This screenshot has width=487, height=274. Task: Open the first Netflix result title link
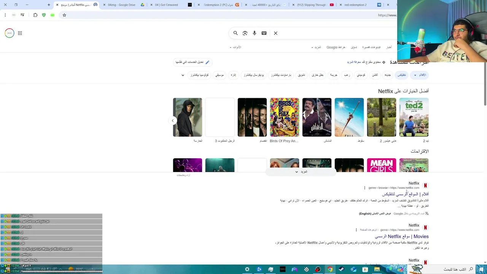pyautogui.click(x=405, y=194)
